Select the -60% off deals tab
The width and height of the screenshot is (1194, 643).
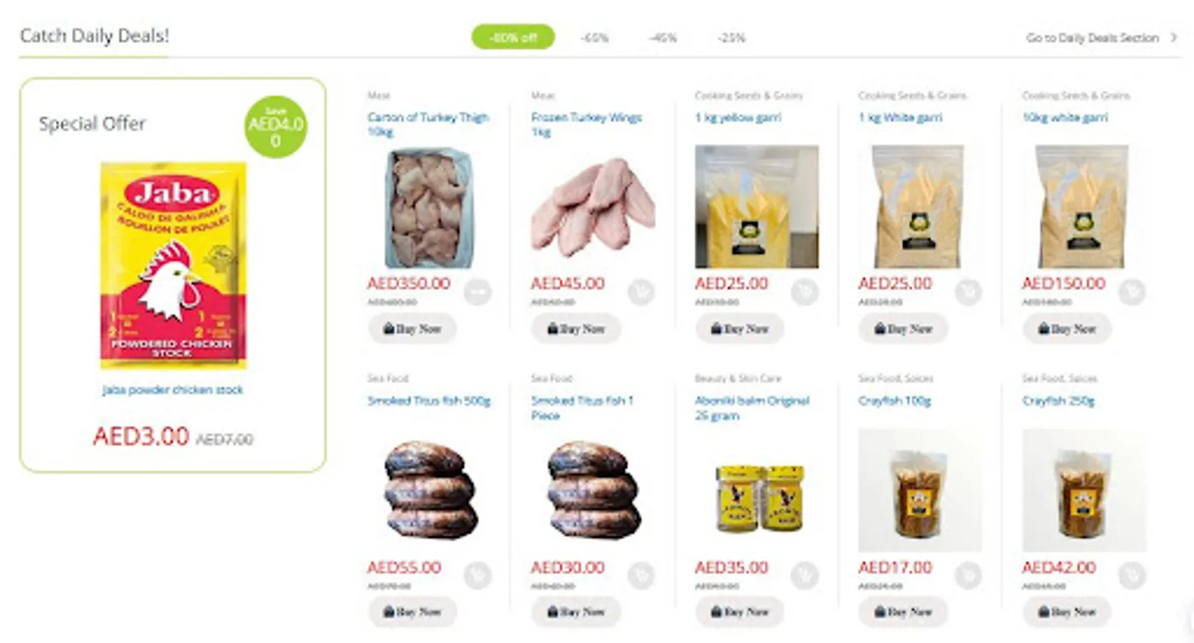513,37
